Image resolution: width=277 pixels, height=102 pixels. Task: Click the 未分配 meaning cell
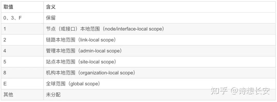click(x=53, y=95)
